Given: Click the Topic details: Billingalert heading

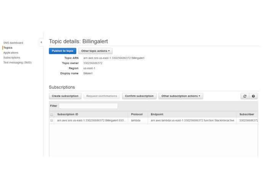Looking at the screenshot, I should [79, 41].
